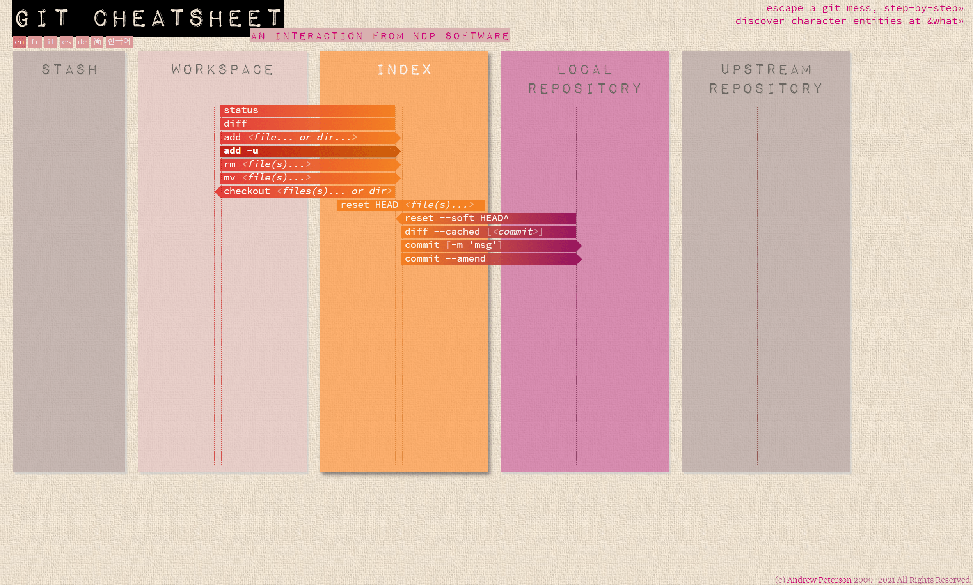Expand the STASH section panel
The width and height of the screenshot is (973, 585).
click(x=68, y=69)
